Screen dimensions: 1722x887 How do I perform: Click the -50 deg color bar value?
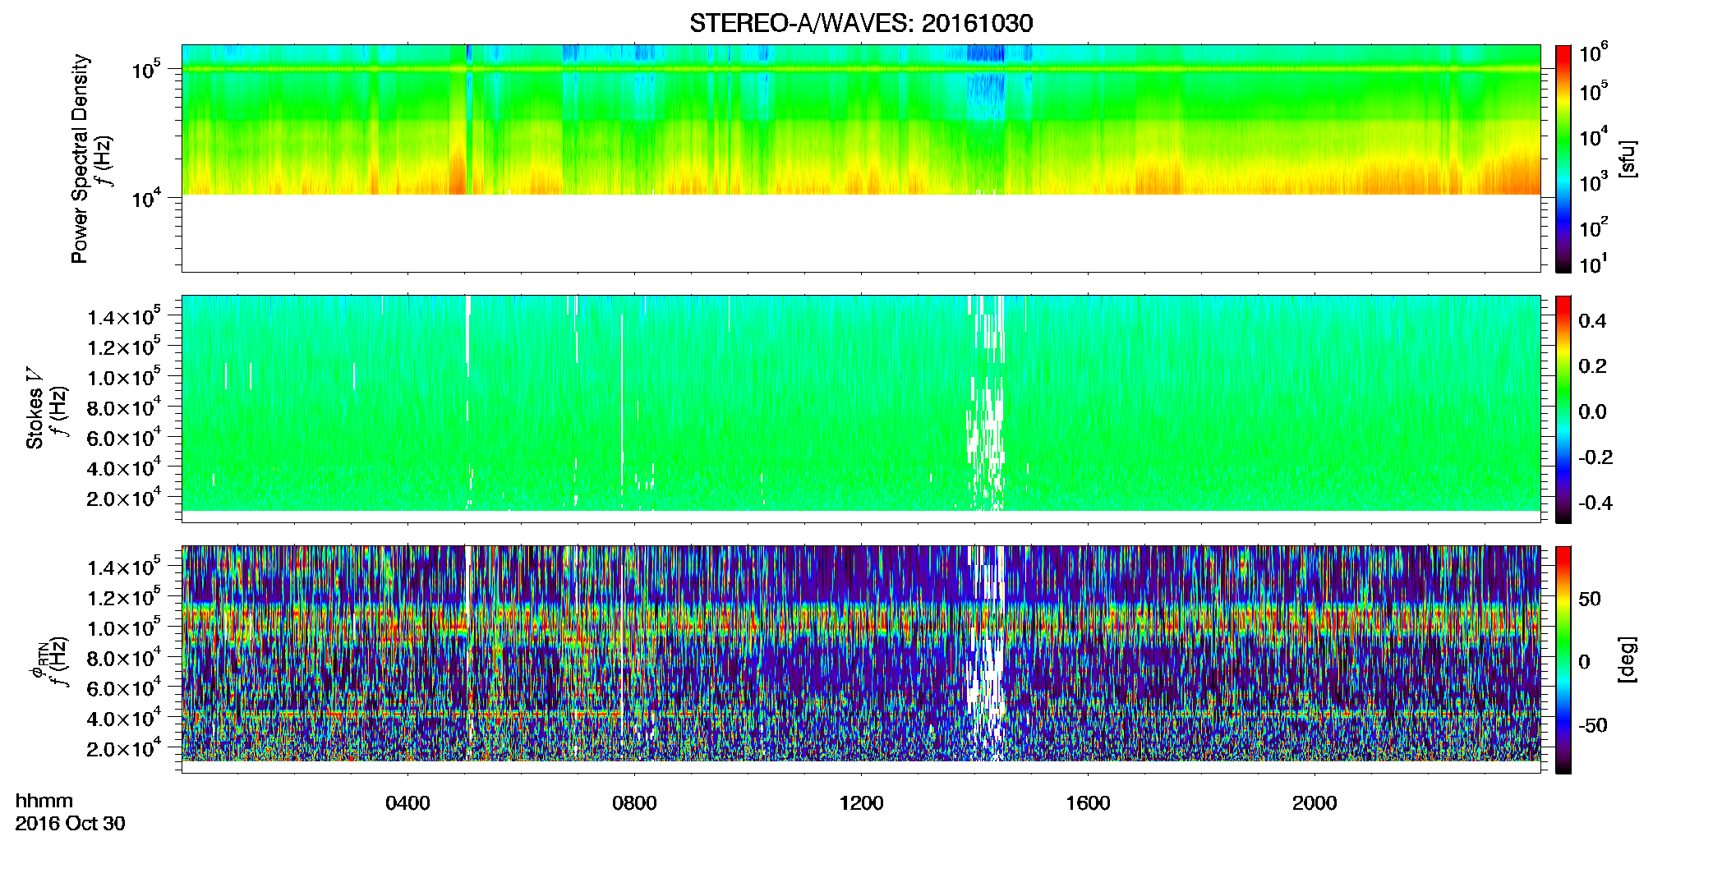[1591, 726]
